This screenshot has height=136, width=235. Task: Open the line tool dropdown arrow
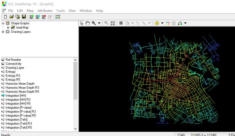(x=149, y=23)
